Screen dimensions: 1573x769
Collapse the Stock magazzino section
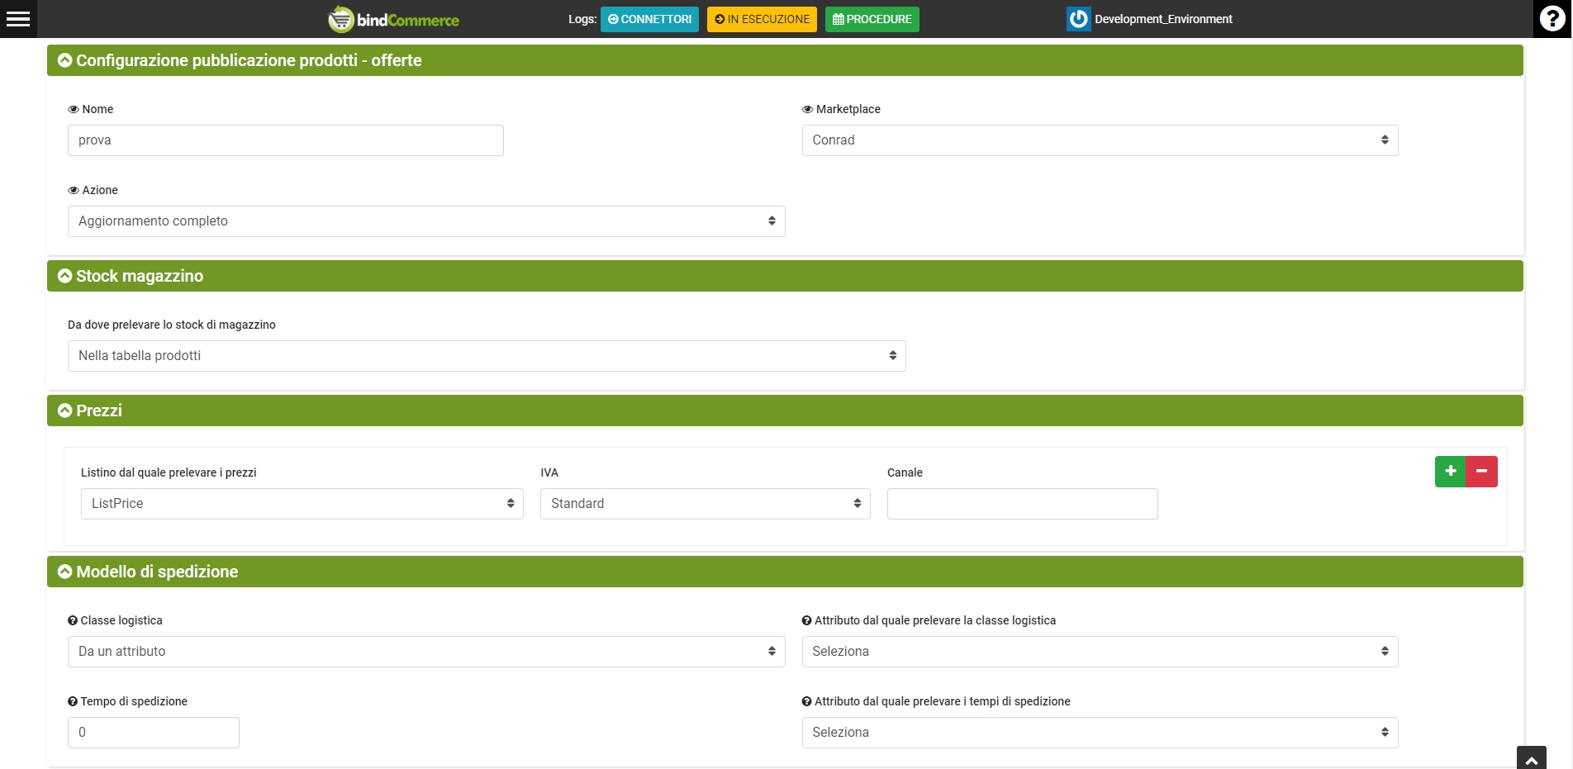(65, 276)
